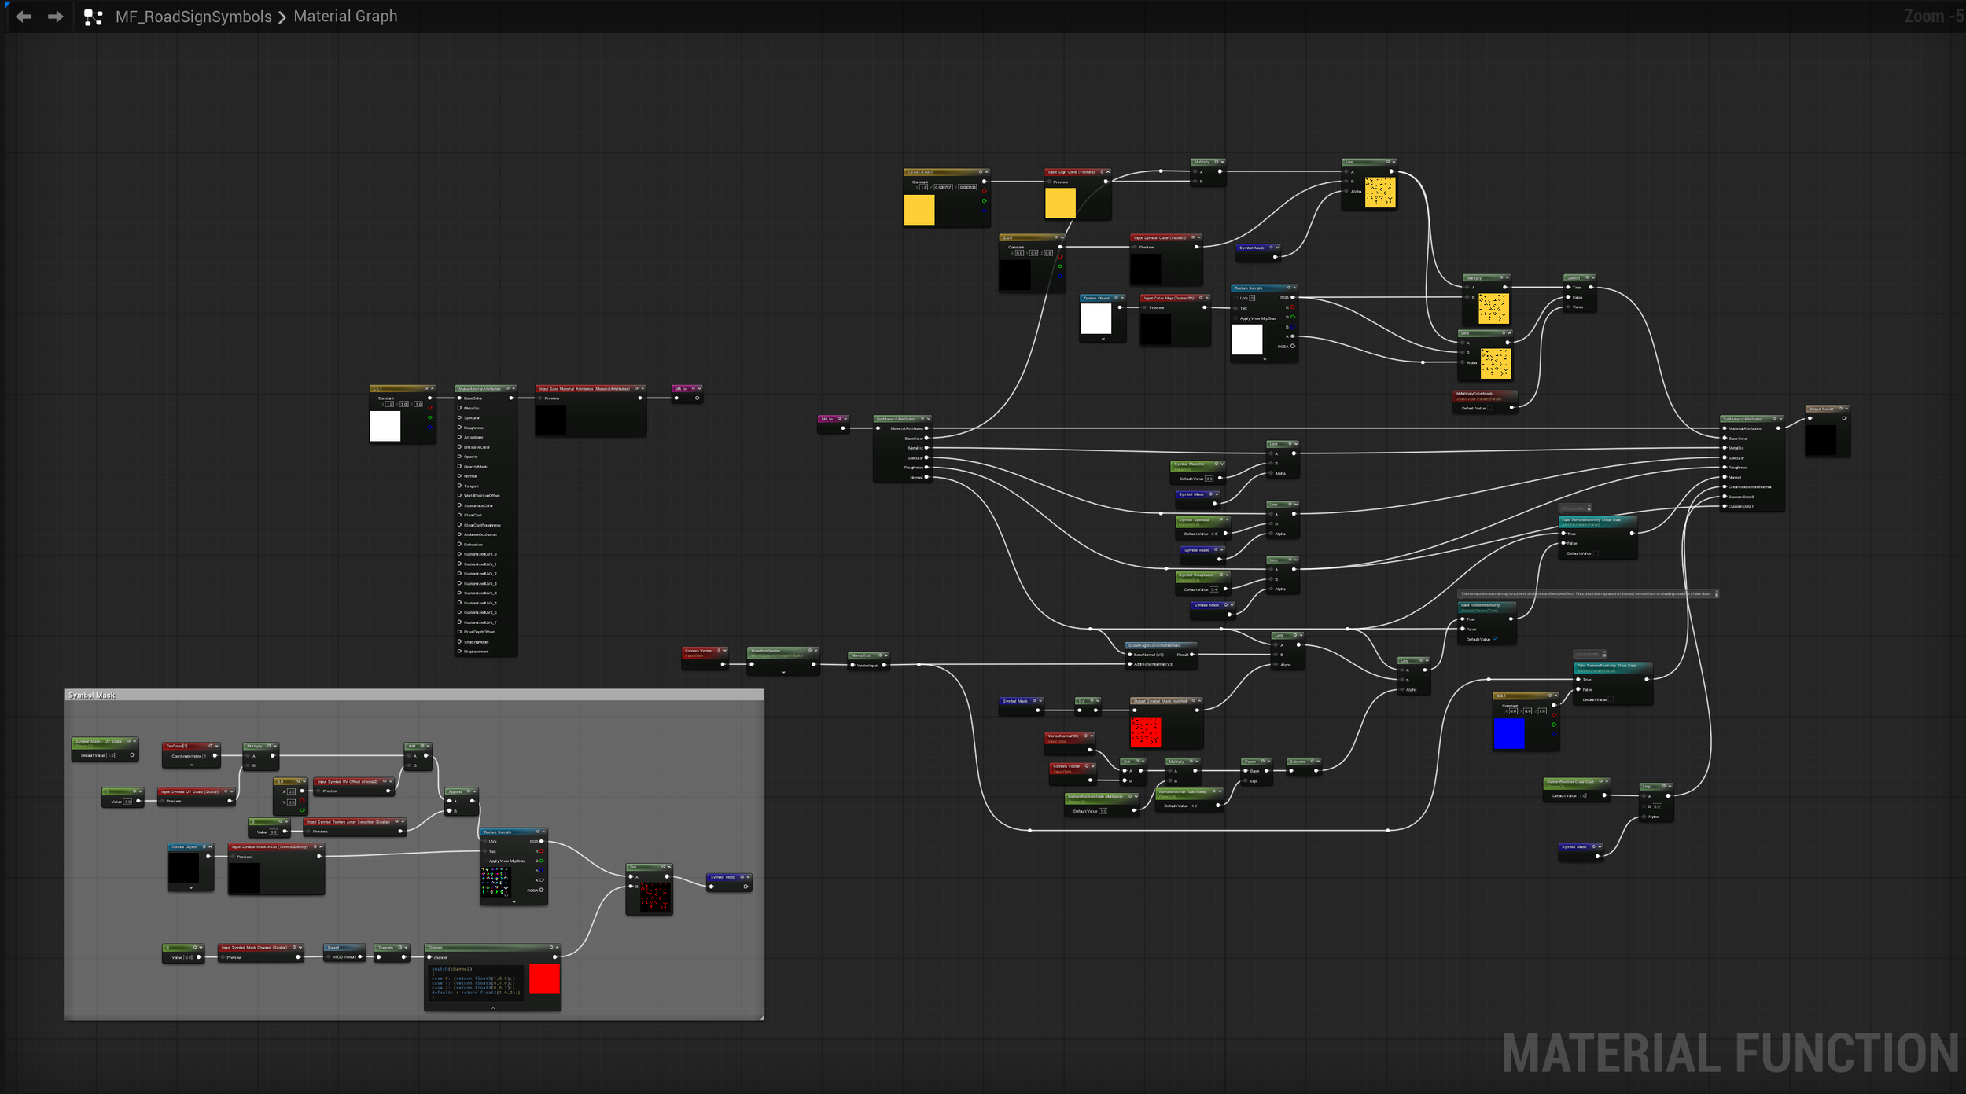Screen dimensions: 1966x1094
Task: Select the Material Graph breadcrumb
Action: click(345, 17)
